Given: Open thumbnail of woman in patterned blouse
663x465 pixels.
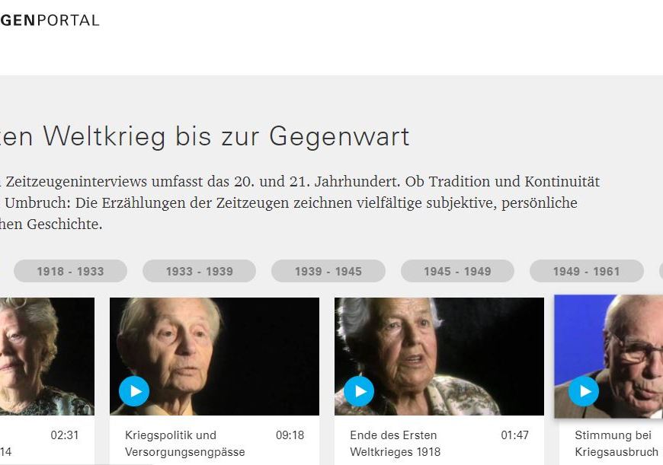Looking at the screenshot, I should 439,356.
